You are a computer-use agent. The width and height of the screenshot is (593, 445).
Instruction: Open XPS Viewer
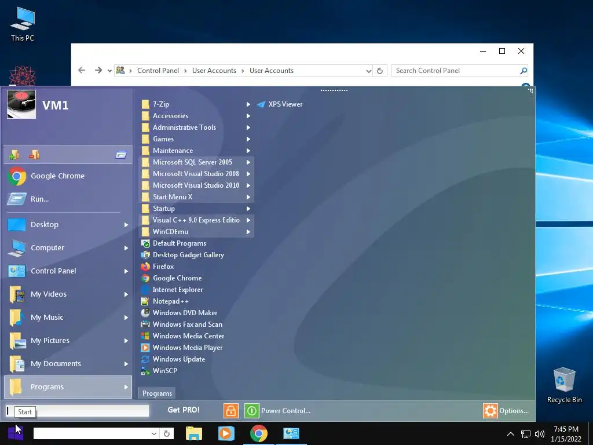[280, 104]
